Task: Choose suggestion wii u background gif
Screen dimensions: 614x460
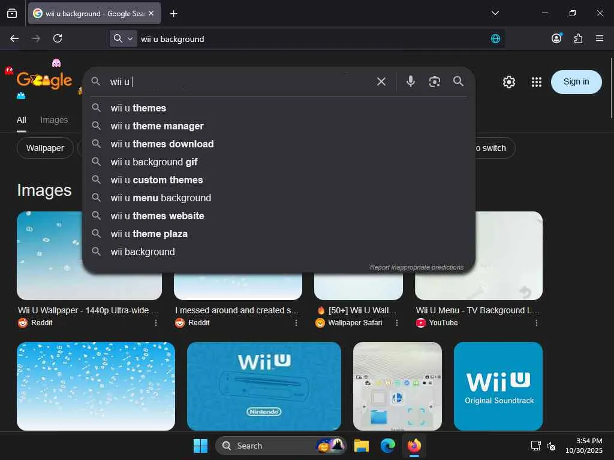Action: coord(279,162)
